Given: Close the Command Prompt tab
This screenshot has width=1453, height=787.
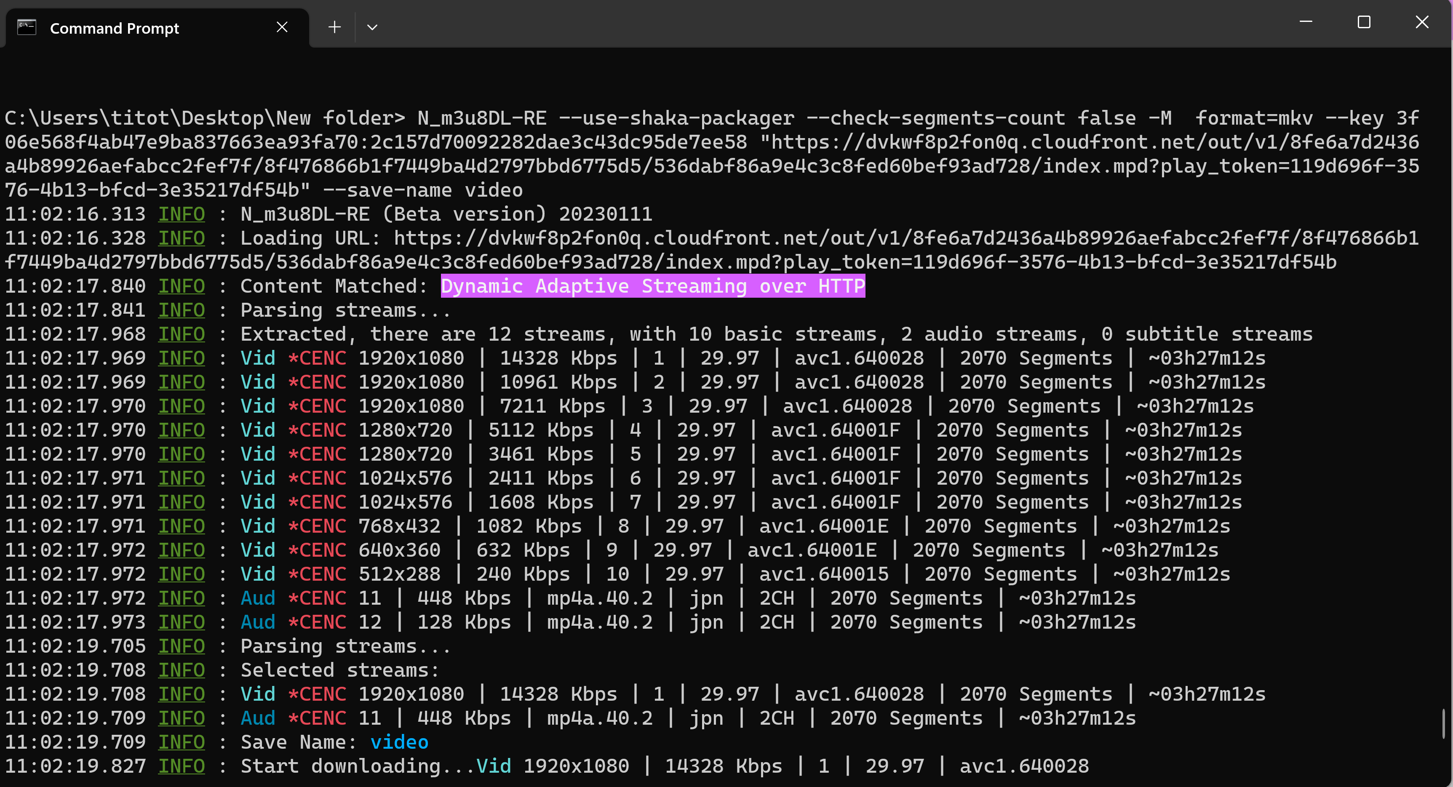Looking at the screenshot, I should (282, 27).
